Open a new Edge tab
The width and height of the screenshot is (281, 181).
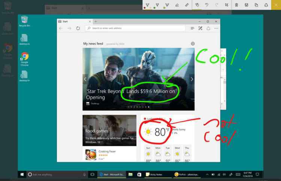click(96, 21)
